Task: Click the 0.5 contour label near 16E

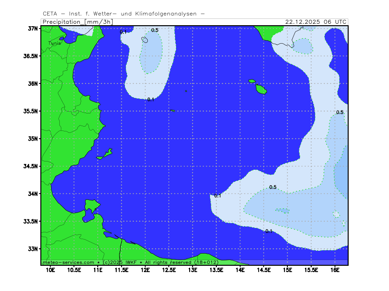Action: click(x=340, y=113)
